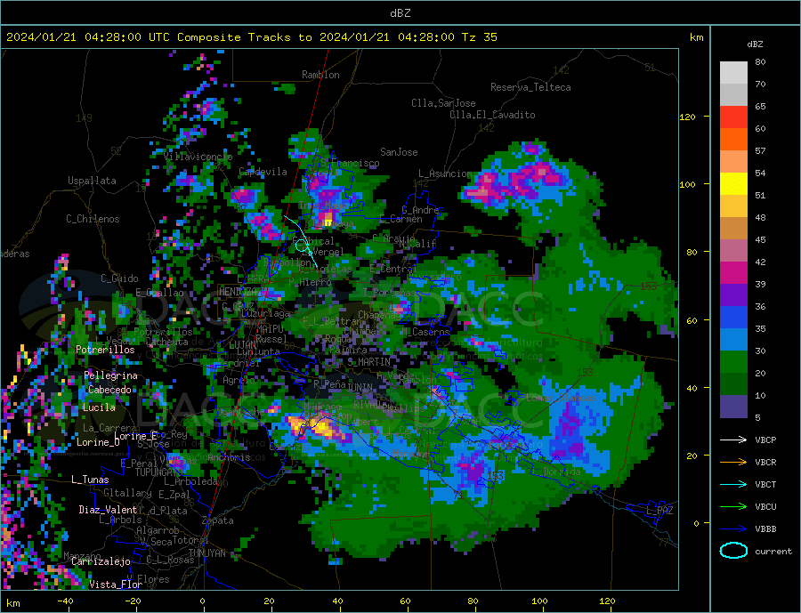Pick the 39–42 dBZ magenta swatch
Viewport: 801px width, 613px height.
pos(733,273)
